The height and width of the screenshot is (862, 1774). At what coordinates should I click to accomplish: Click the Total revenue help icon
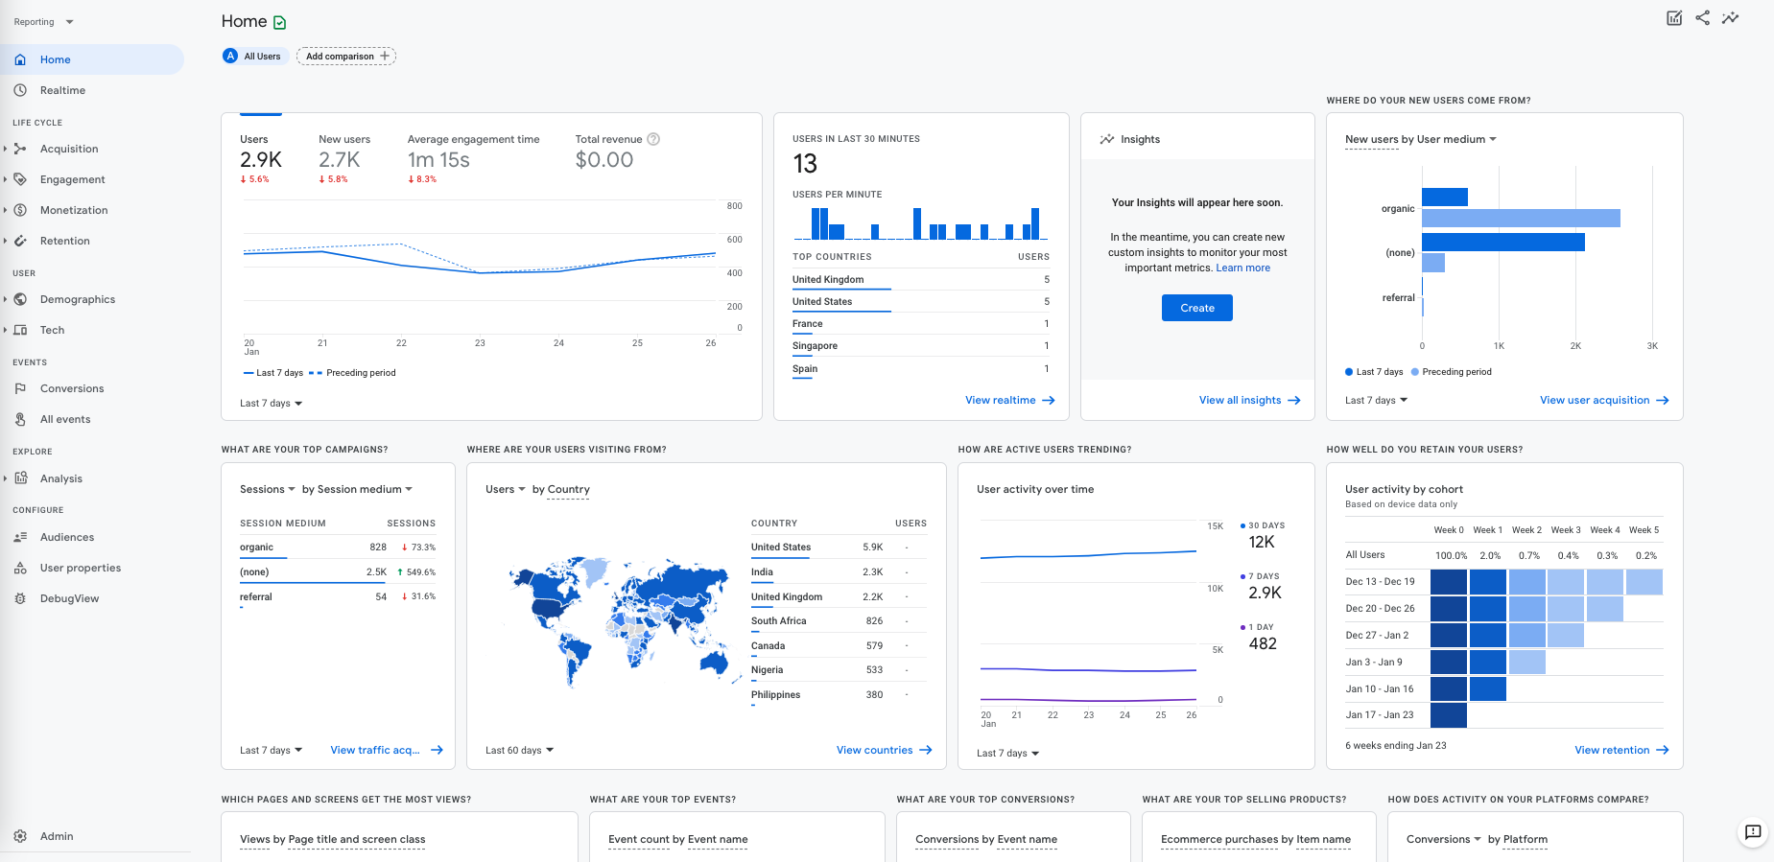click(653, 139)
